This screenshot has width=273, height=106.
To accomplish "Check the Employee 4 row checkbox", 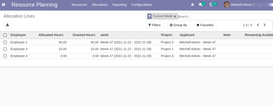I will click(5, 56).
